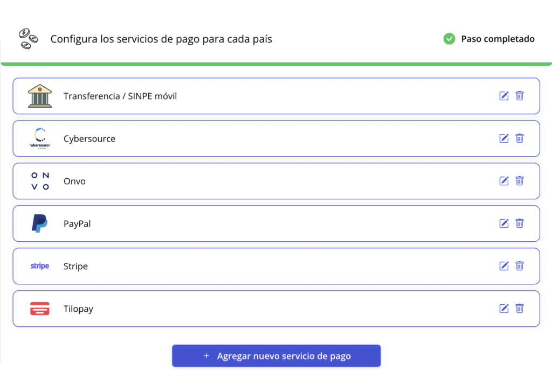Image resolution: width=552 pixels, height=385 pixels.
Task: Delete the Transferencia / SINPE móvil service
Action: pyautogui.click(x=520, y=96)
